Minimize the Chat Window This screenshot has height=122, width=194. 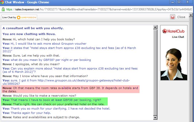173,2
